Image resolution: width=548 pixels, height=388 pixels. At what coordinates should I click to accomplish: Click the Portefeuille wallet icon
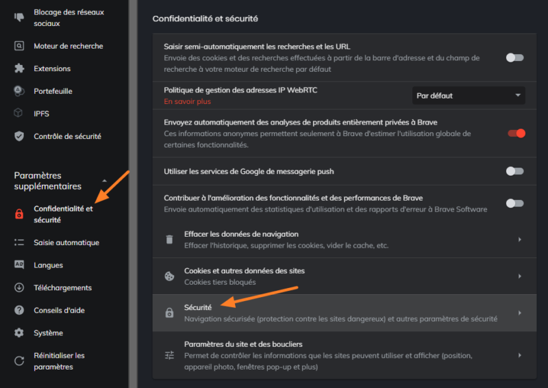(19, 91)
